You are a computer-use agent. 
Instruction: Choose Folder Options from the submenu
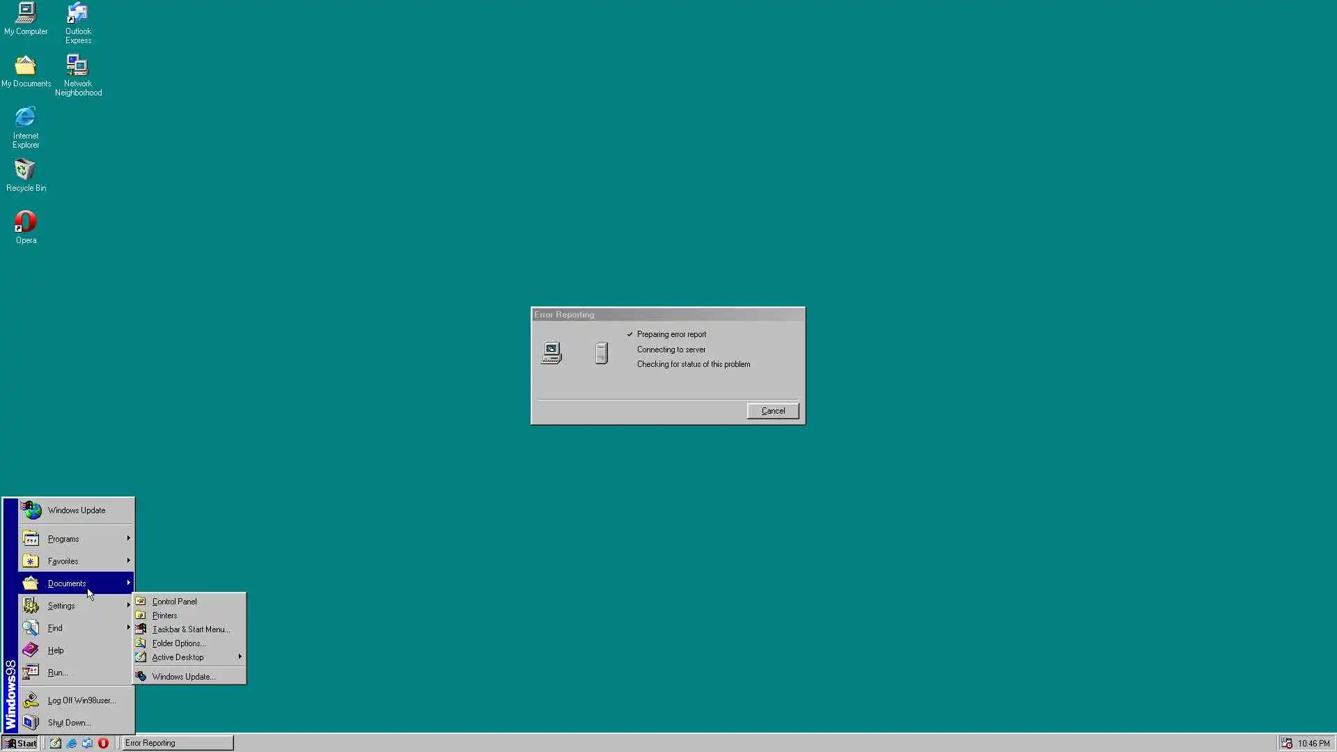[178, 643]
